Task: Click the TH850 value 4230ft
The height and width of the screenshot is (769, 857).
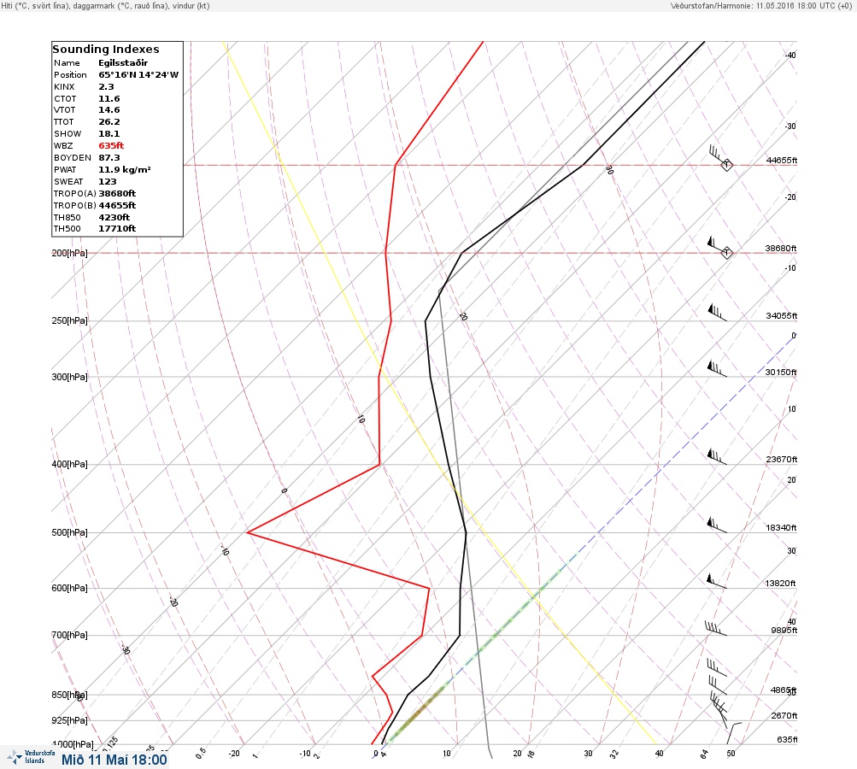Action: [x=114, y=218]
